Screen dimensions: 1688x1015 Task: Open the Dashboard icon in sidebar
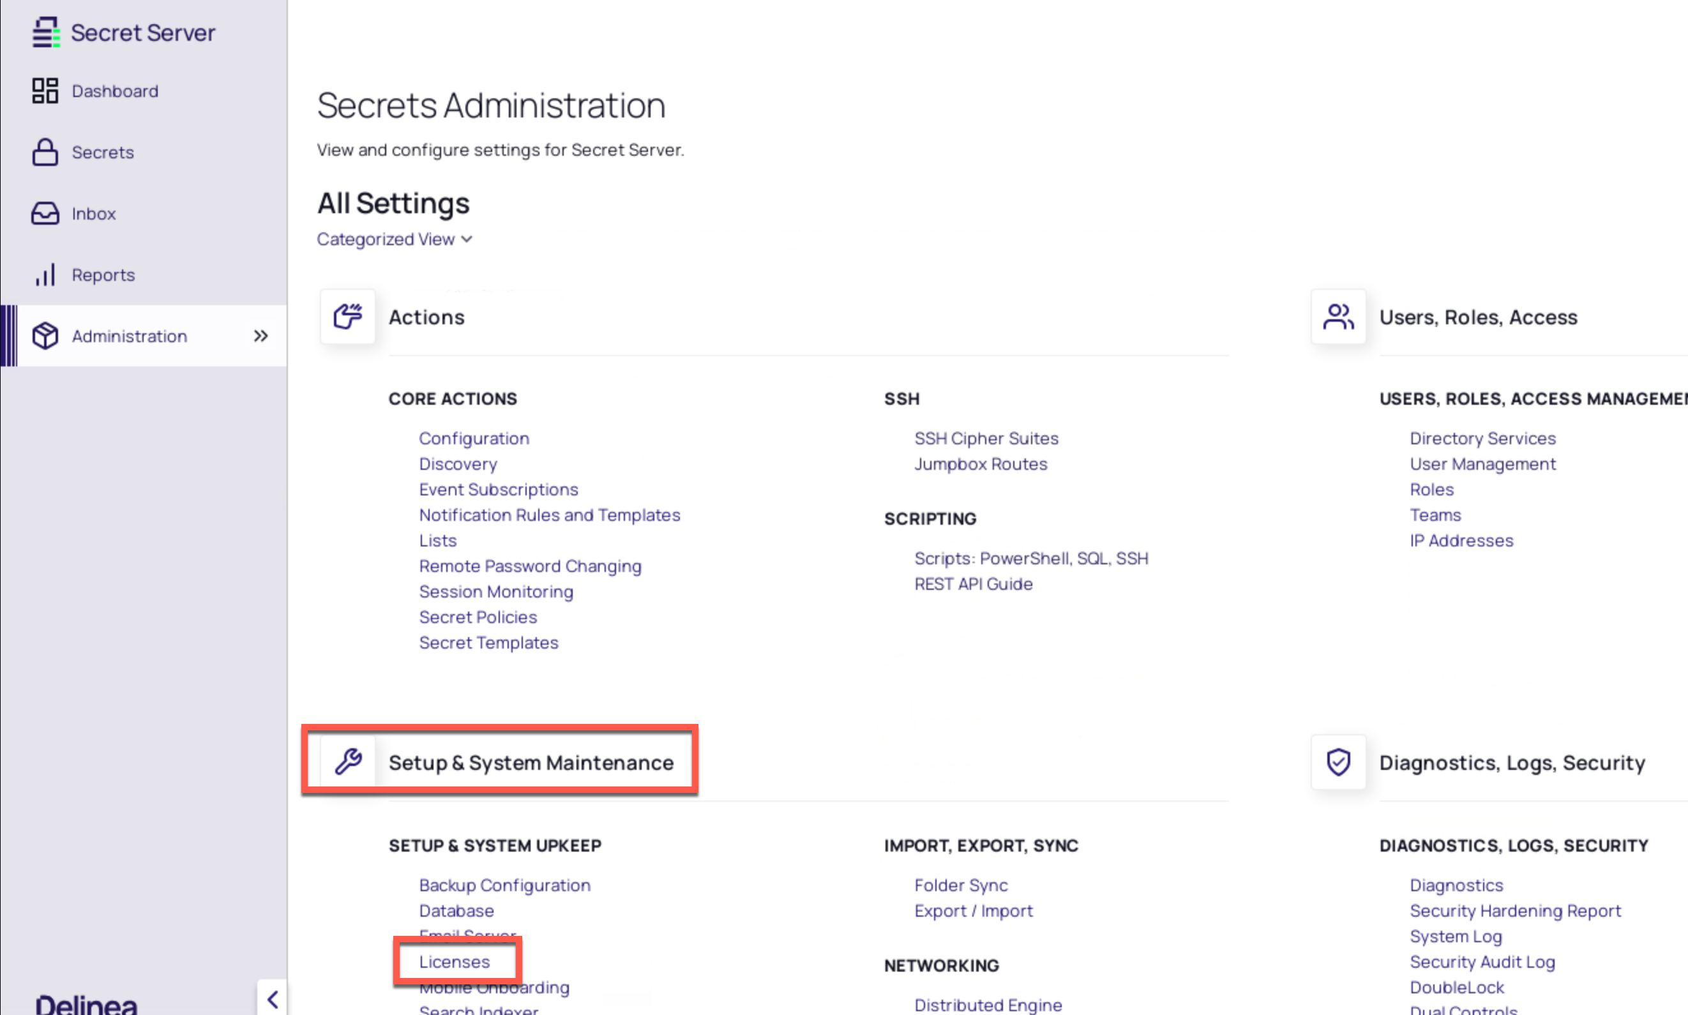point(45,90)
